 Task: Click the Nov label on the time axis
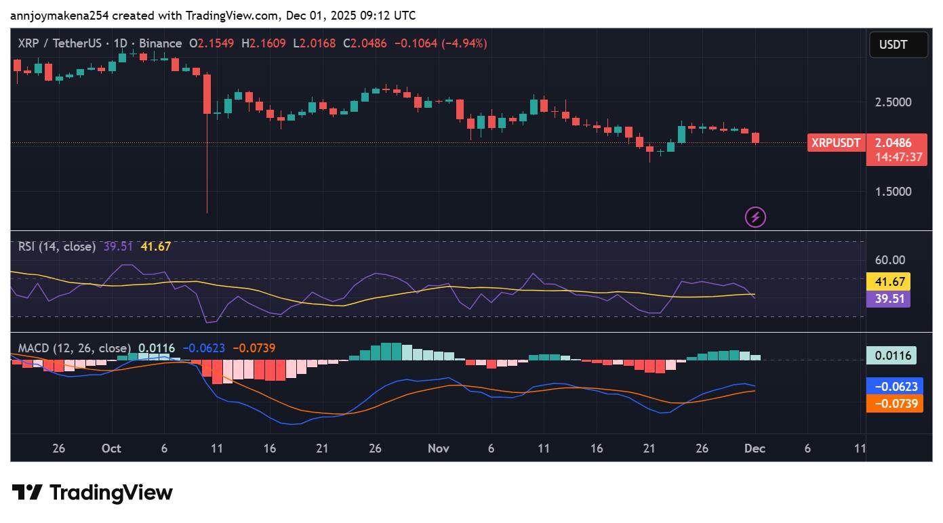[439, 448]
